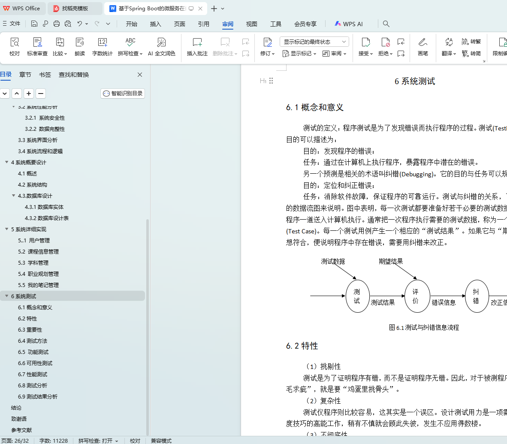Collapse the 4.3.数据库设计 outline node
The width and height of the screenshot is (507, 444).
(x=13, y=195)
